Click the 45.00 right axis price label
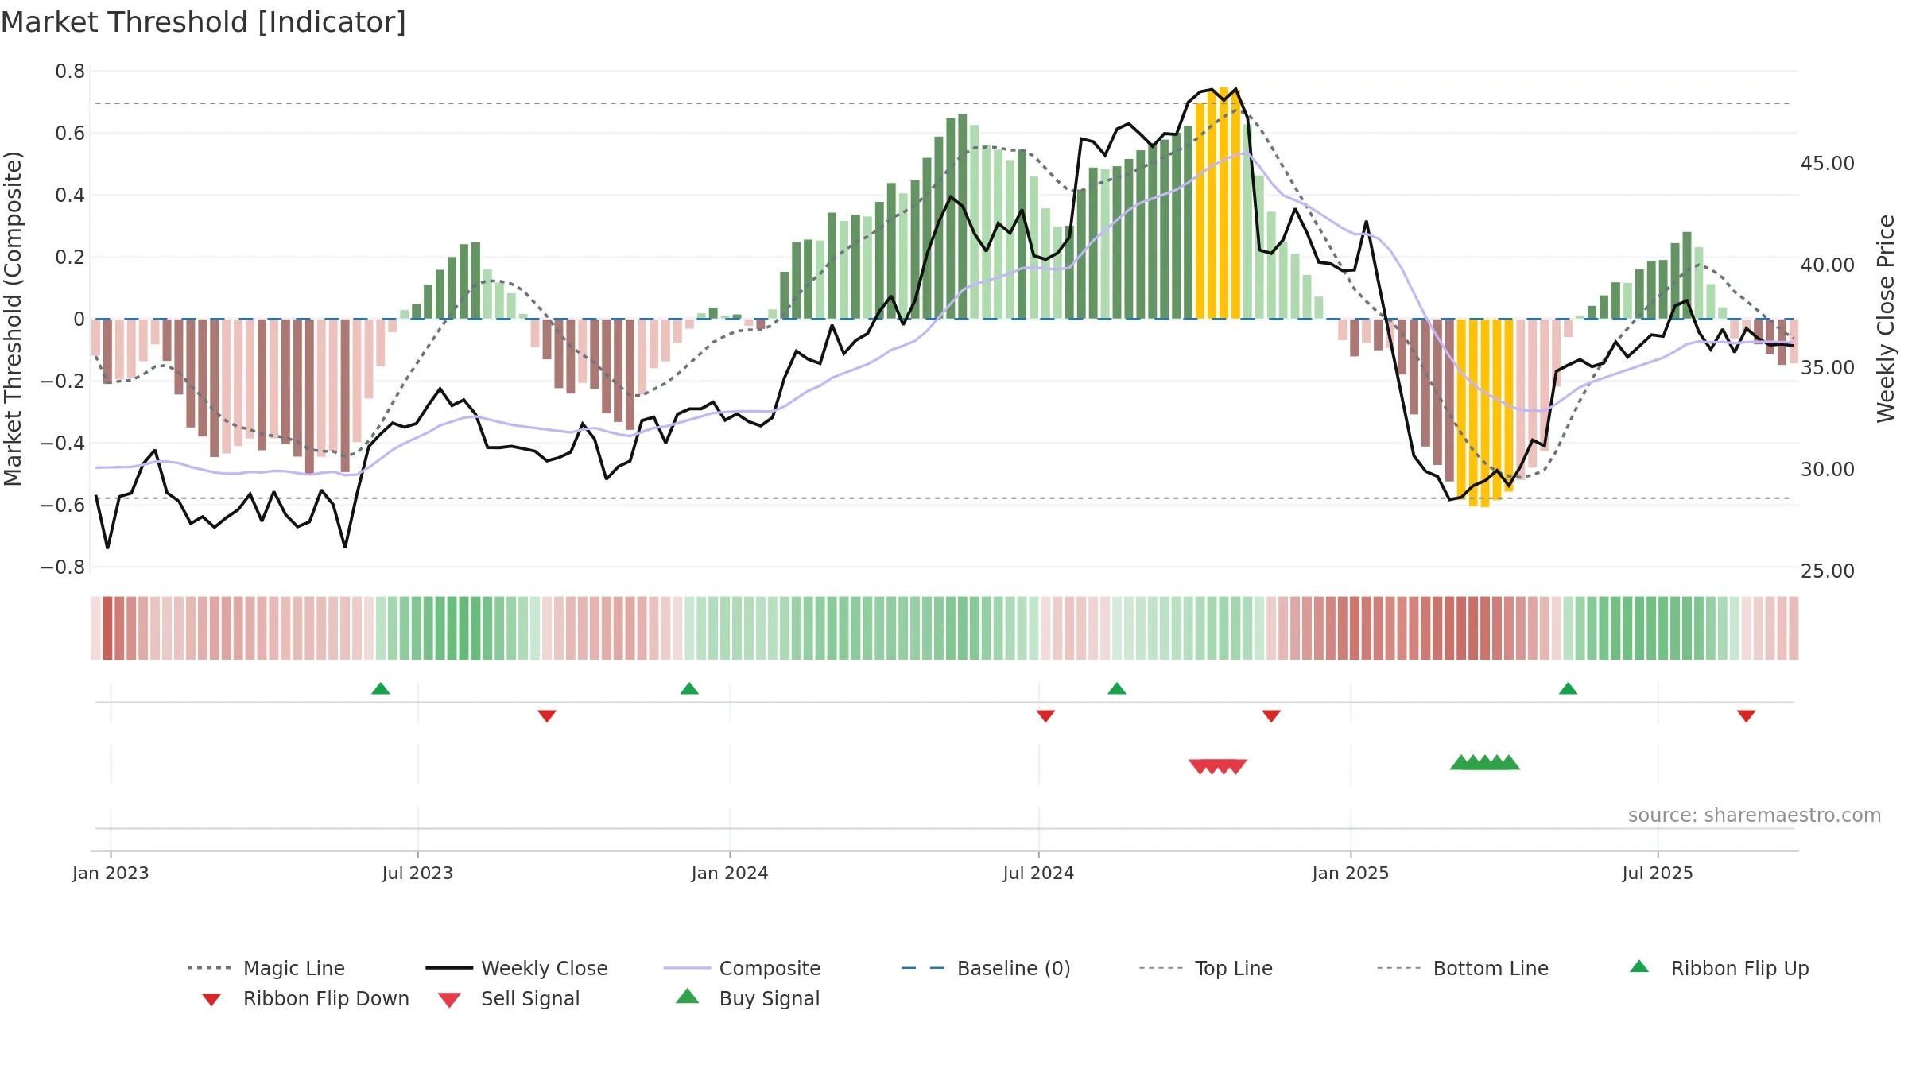The width and height of the screenshot is (1908, 1073). click(1828, 164)
